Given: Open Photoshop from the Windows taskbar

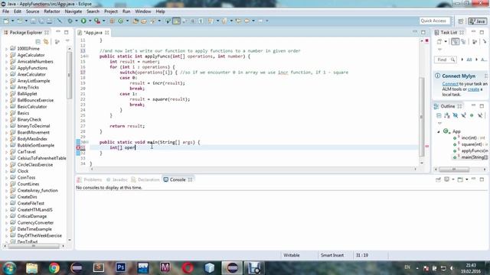Looking at the screenshot, I should 121,268.
